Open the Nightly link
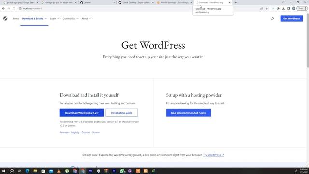 (75, 132)
